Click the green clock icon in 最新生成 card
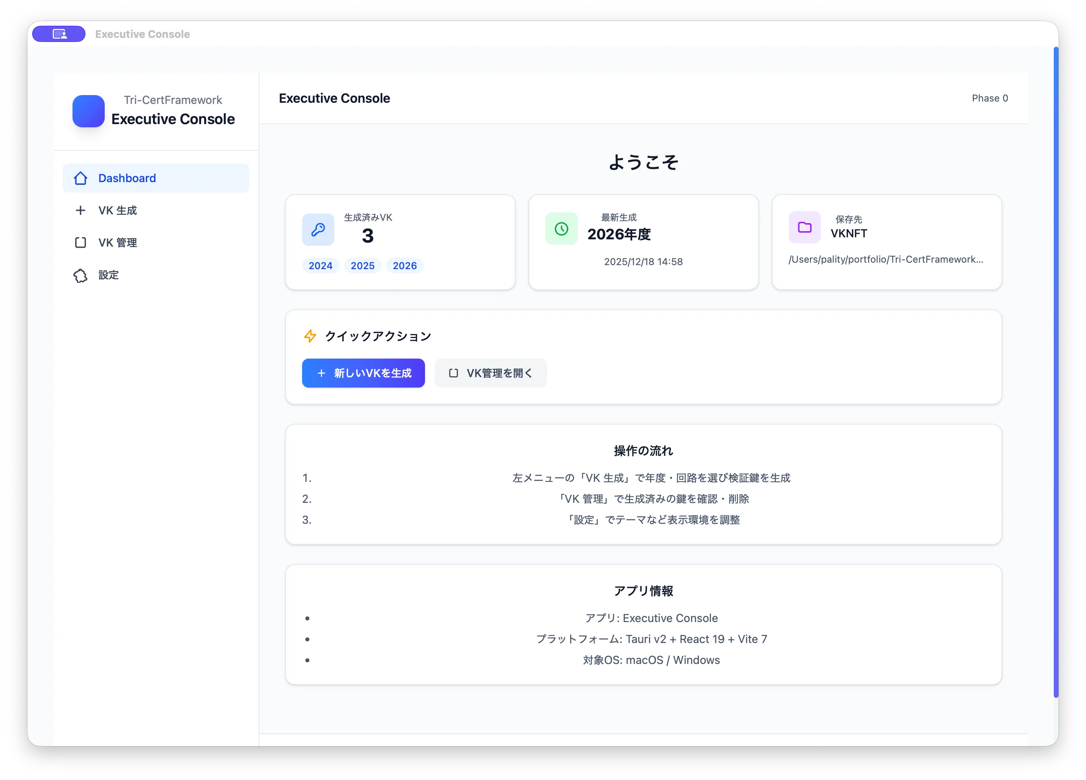This screenshot has height=780, width=1086. coord(561,229)
